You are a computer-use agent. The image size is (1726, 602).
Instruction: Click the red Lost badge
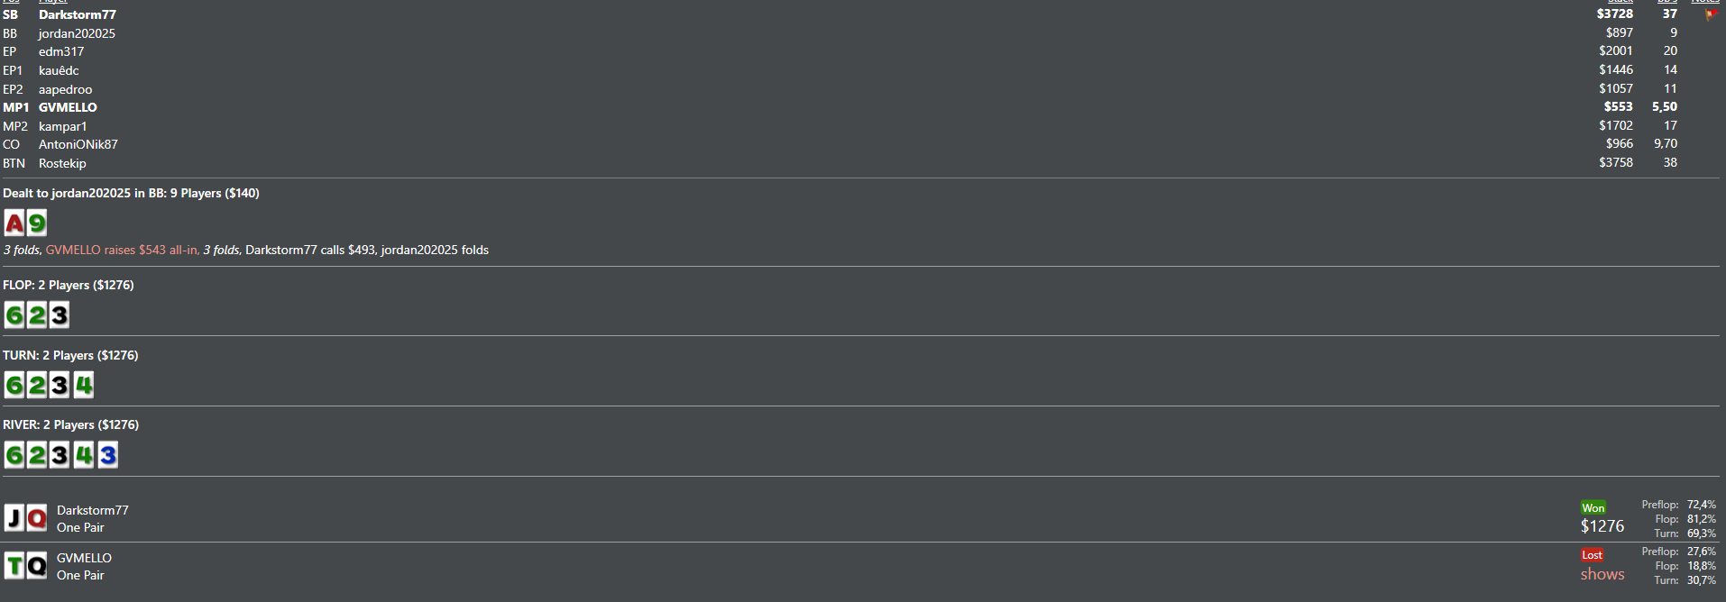click(x=1593, y=555)
